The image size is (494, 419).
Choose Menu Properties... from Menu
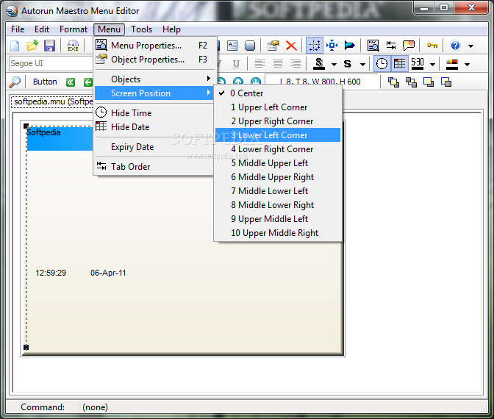[x=154, y=46]
